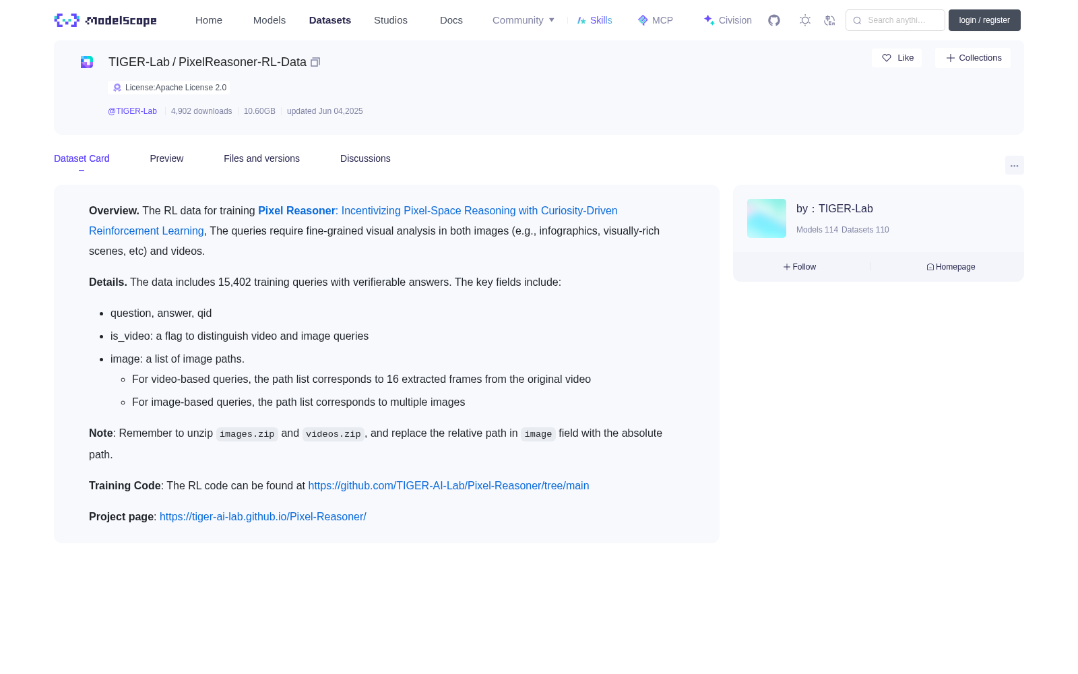Expand the Community dropdown menu
Viewport: 1078px width, 674px height.
coord(524,20)
